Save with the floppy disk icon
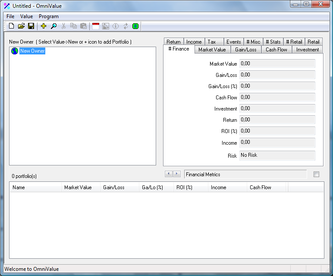 click(31, 26)
